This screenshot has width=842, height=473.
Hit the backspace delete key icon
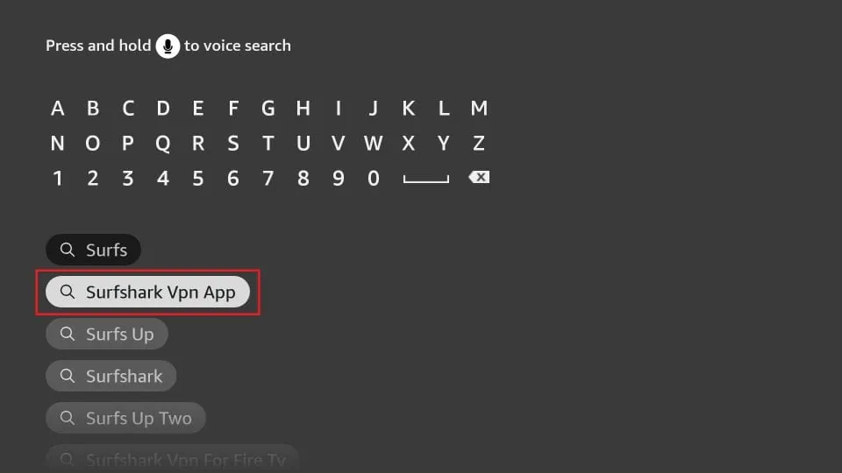pyautogui.click(x=479, y=177)
